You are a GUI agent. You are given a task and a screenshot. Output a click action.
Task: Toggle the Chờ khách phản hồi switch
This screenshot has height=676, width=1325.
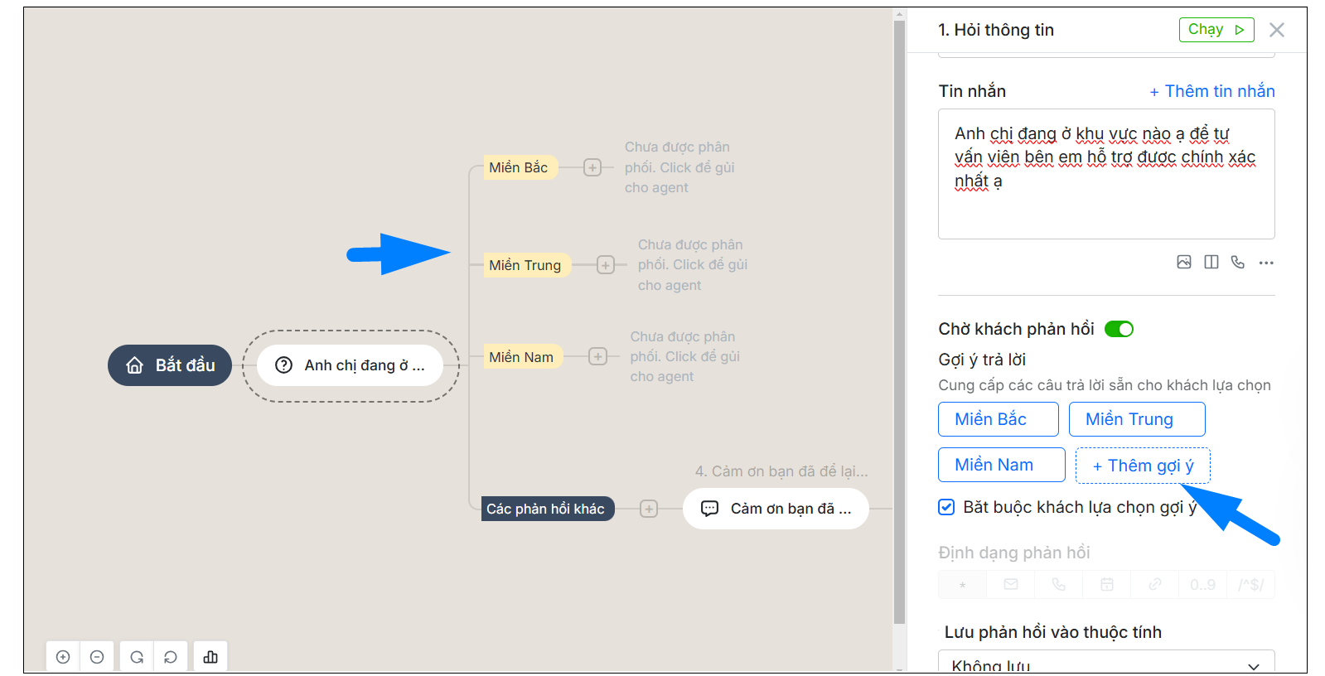coord(1119,329)
